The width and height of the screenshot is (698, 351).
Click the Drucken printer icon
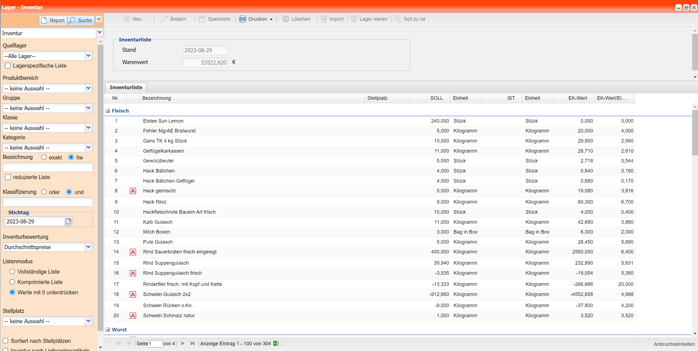(242, 19)
